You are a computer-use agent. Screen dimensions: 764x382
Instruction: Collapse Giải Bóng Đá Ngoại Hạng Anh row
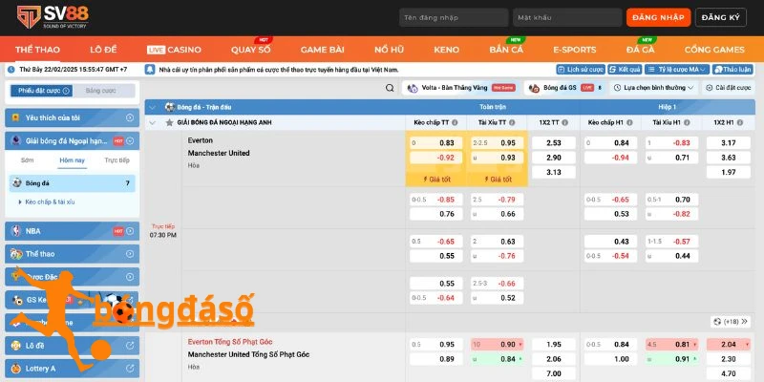point(153,123)
